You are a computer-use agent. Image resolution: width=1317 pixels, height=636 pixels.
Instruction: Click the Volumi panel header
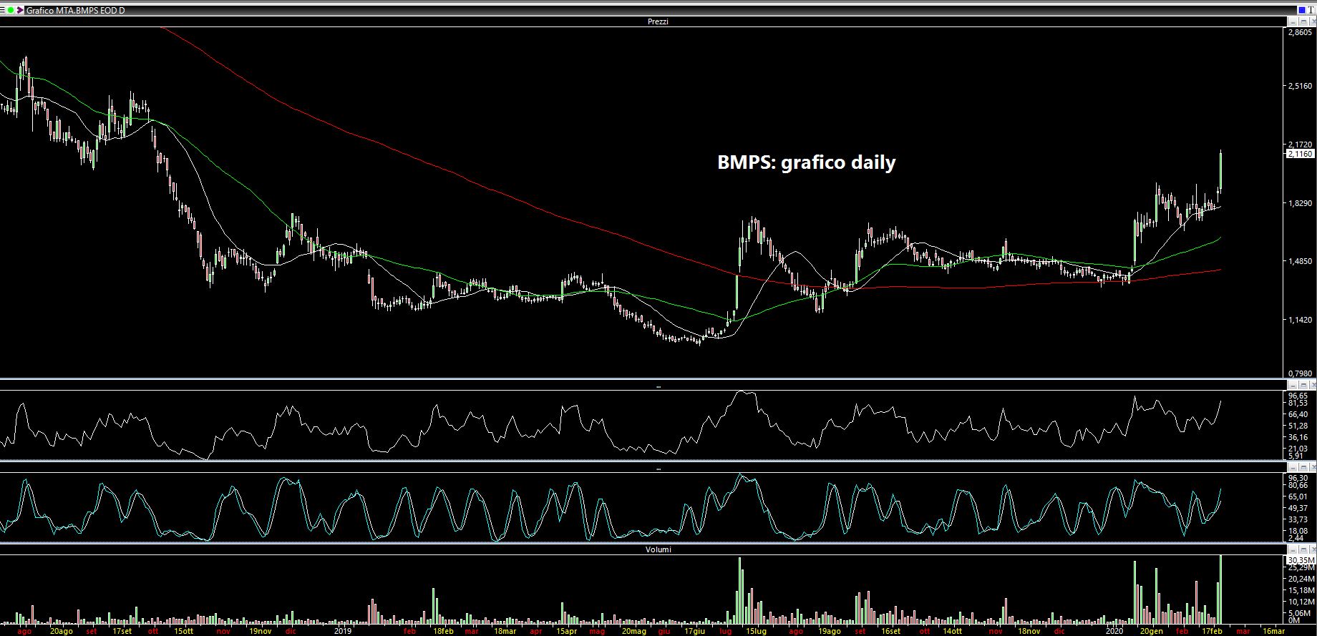pyautogui.click(x=658, y=549)
